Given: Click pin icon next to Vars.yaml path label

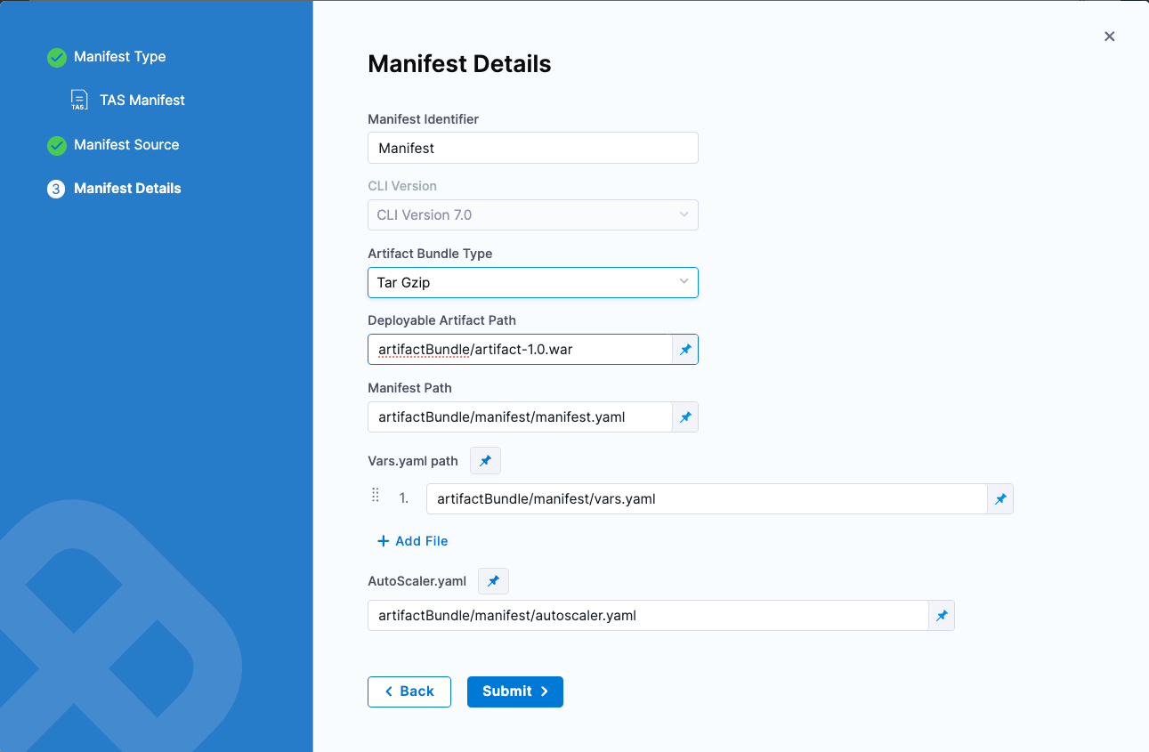Looking at the screenshot, I should pos(485,461).
